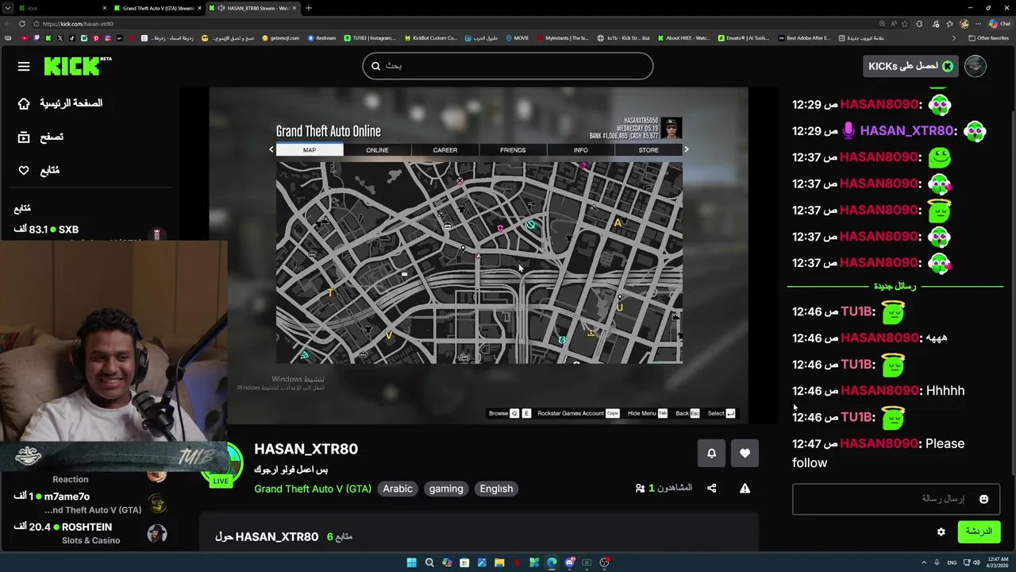Click the search bar magnifier icon
Screen dimensions: 1016x572
376,66
